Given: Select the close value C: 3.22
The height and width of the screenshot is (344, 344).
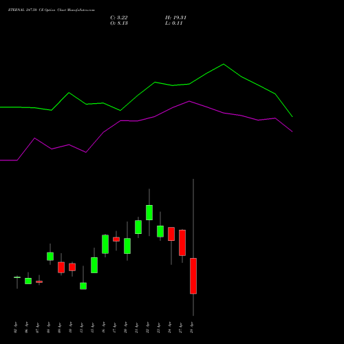Looking at the screenshot, I should [x=119, y=18].
